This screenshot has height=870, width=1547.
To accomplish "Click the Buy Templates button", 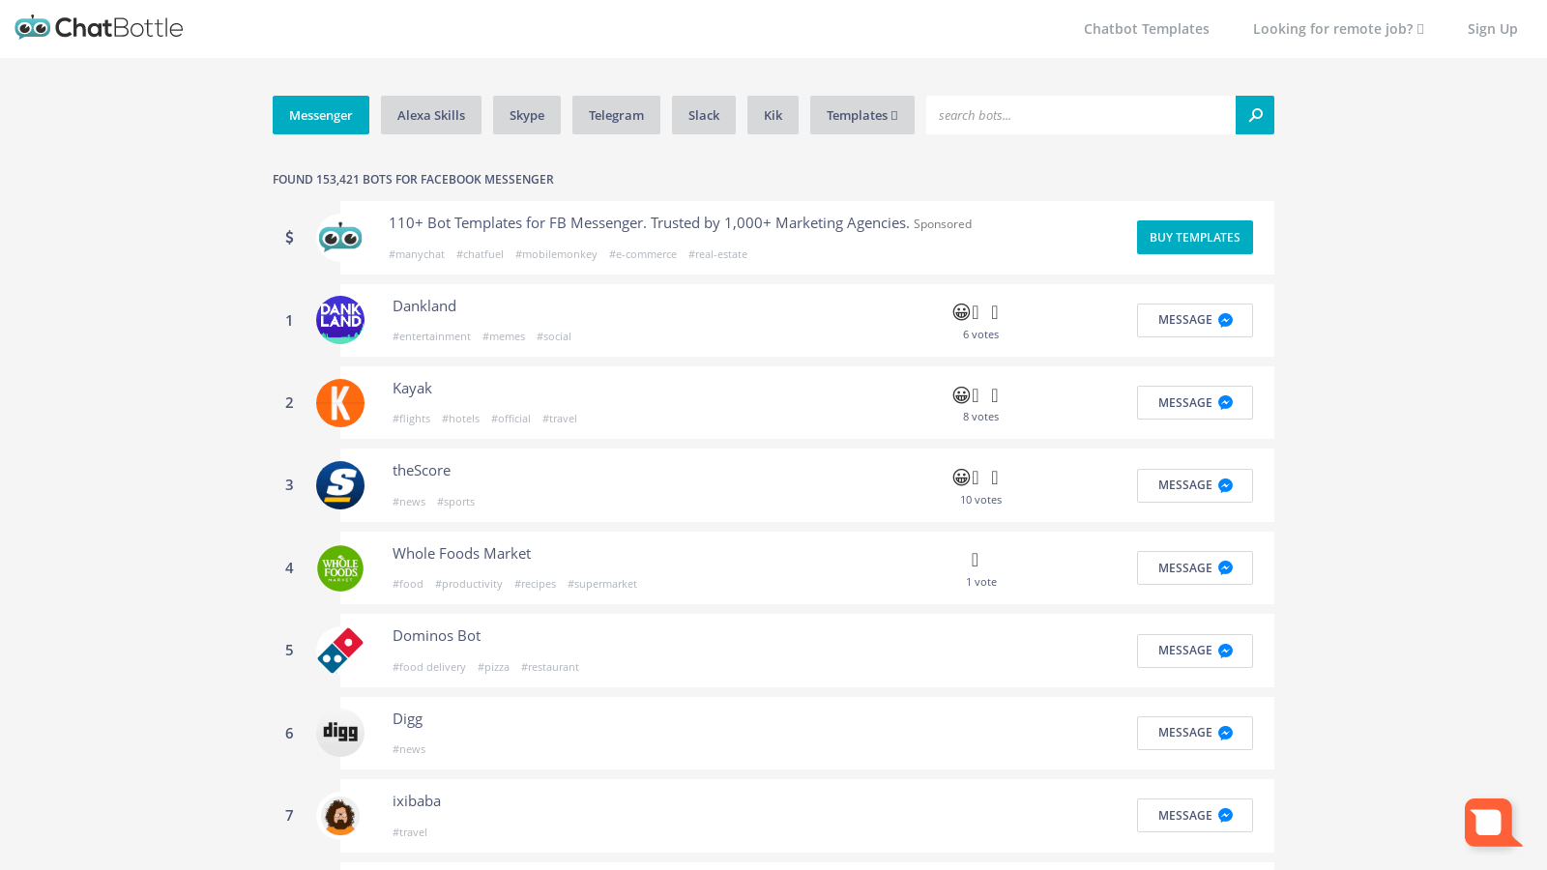I will click(1195, 238).
